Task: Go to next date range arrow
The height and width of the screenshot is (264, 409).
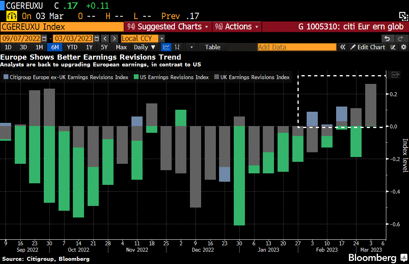Action: pos(114,39)
